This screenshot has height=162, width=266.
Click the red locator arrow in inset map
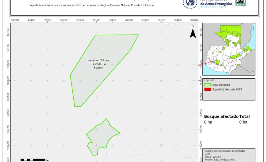click(207, 63)
